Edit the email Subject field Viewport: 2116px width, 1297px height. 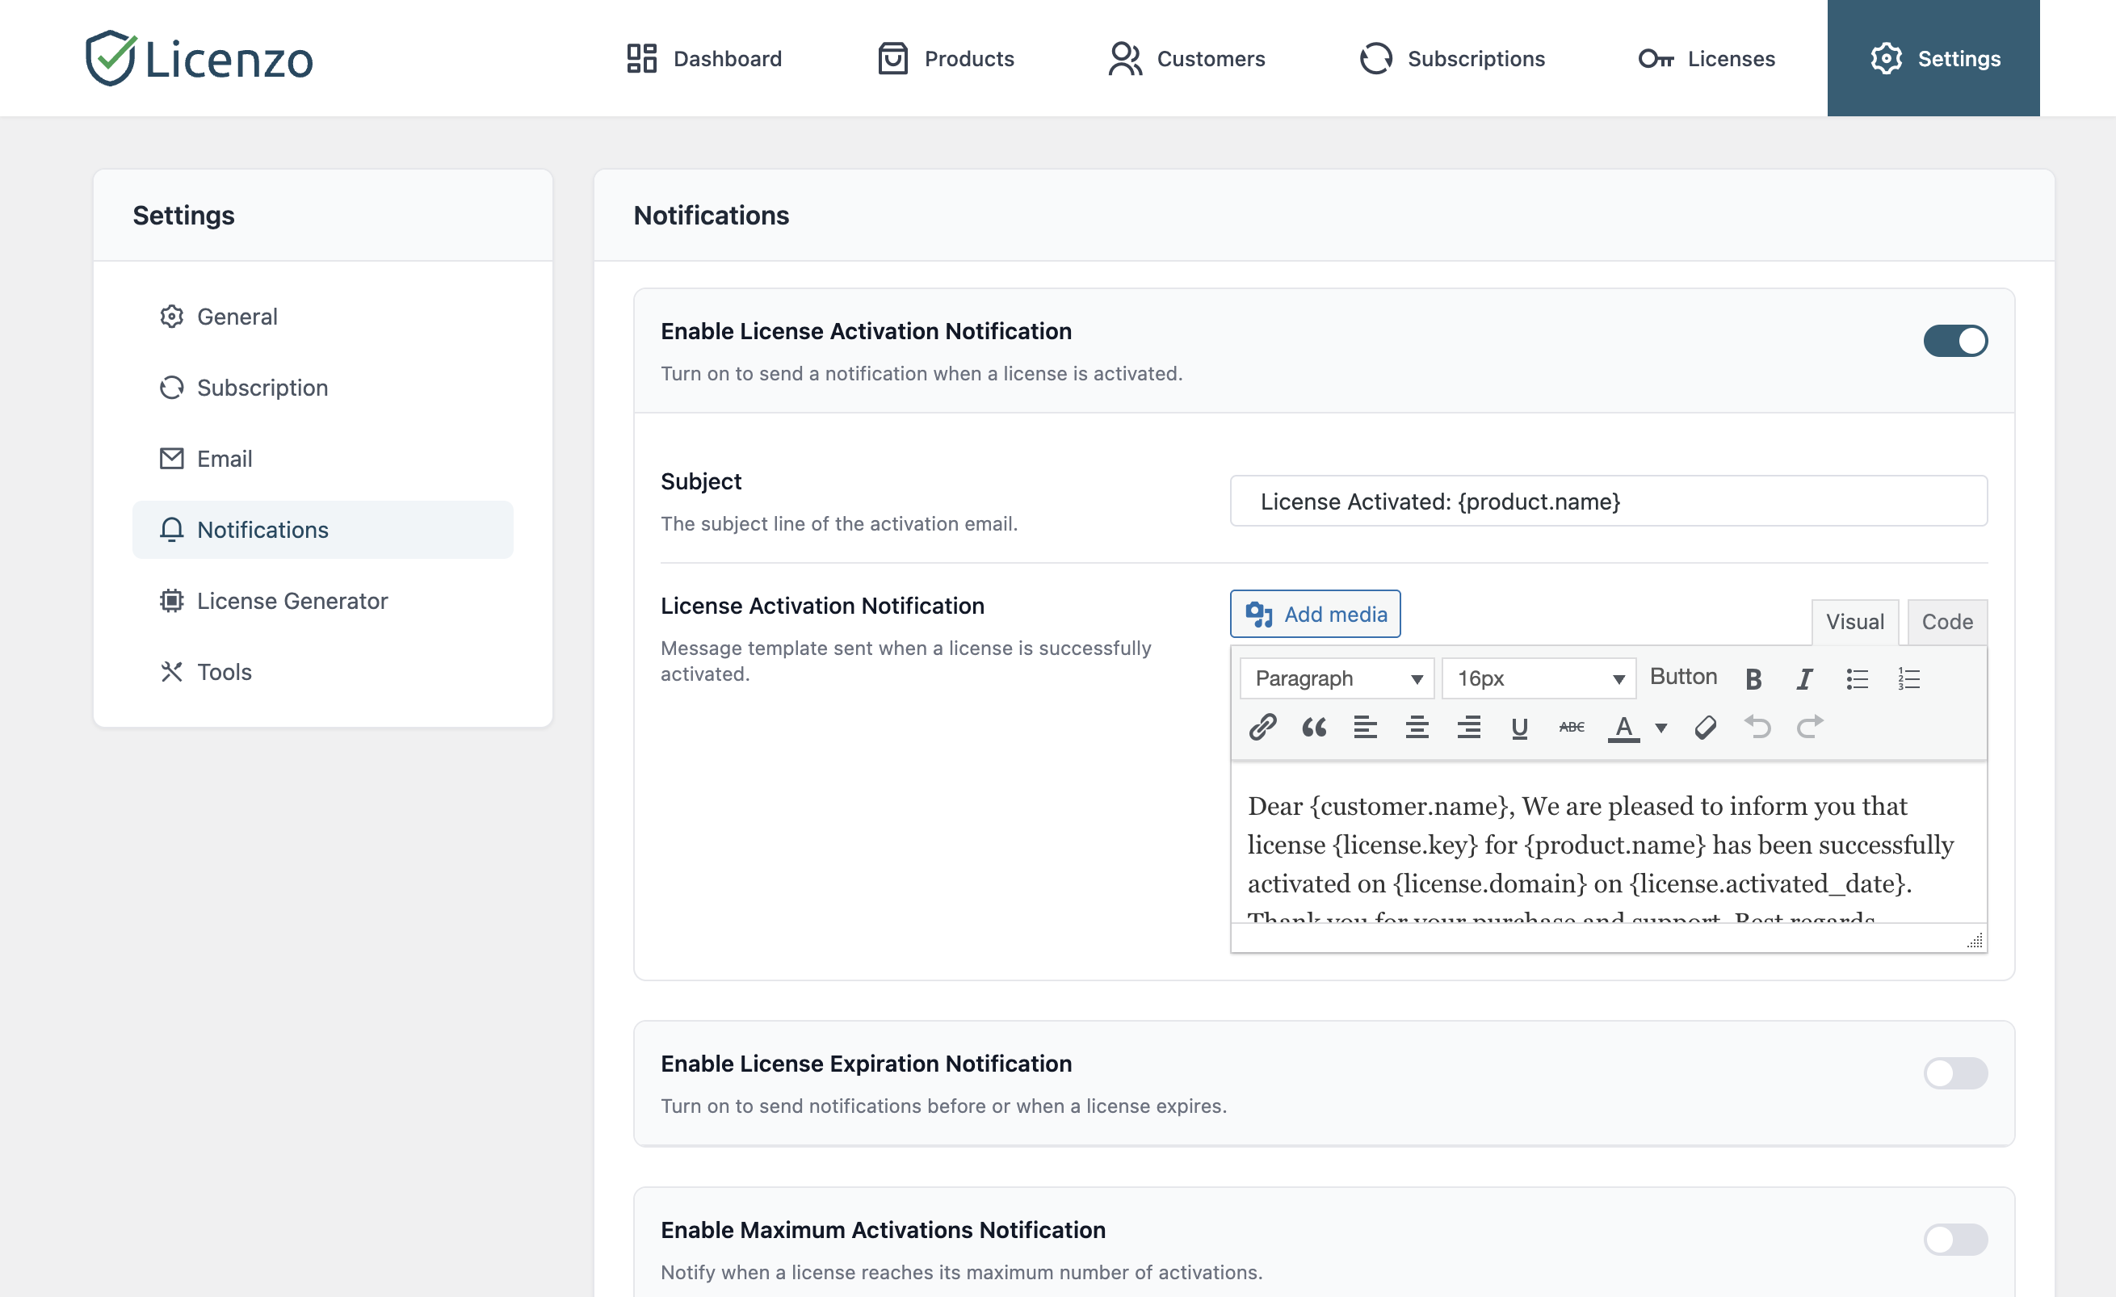(x=1608, y=501)
